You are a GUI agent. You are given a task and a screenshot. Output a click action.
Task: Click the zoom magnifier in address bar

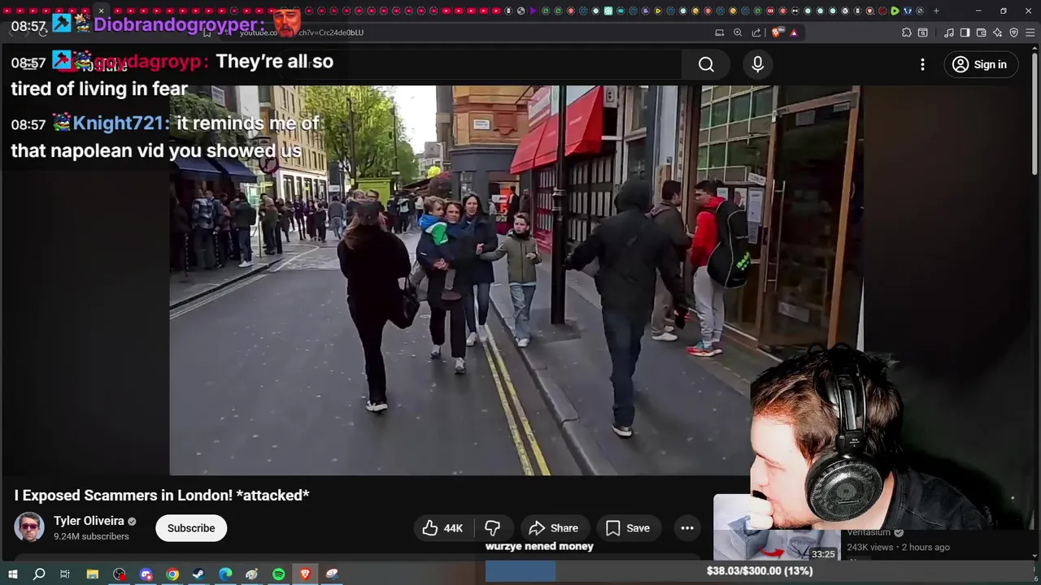[x=738, y=32]
